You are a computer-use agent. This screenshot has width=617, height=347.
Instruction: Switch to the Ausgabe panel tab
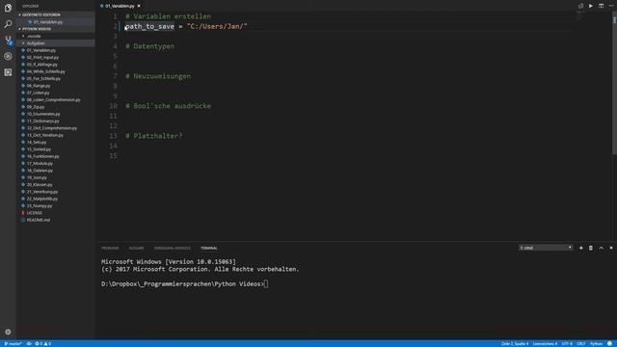136,249
